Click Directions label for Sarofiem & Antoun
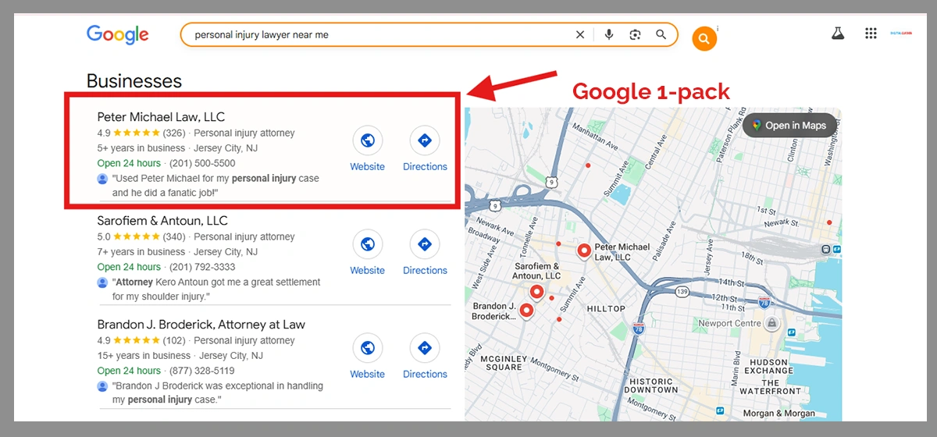 425,271
